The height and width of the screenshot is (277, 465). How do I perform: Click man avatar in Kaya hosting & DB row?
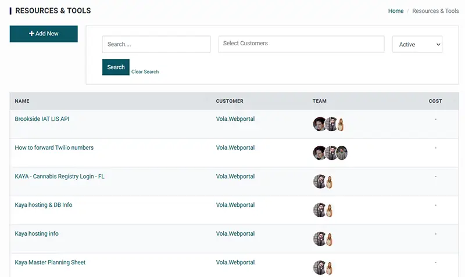(x=320, y=210)
